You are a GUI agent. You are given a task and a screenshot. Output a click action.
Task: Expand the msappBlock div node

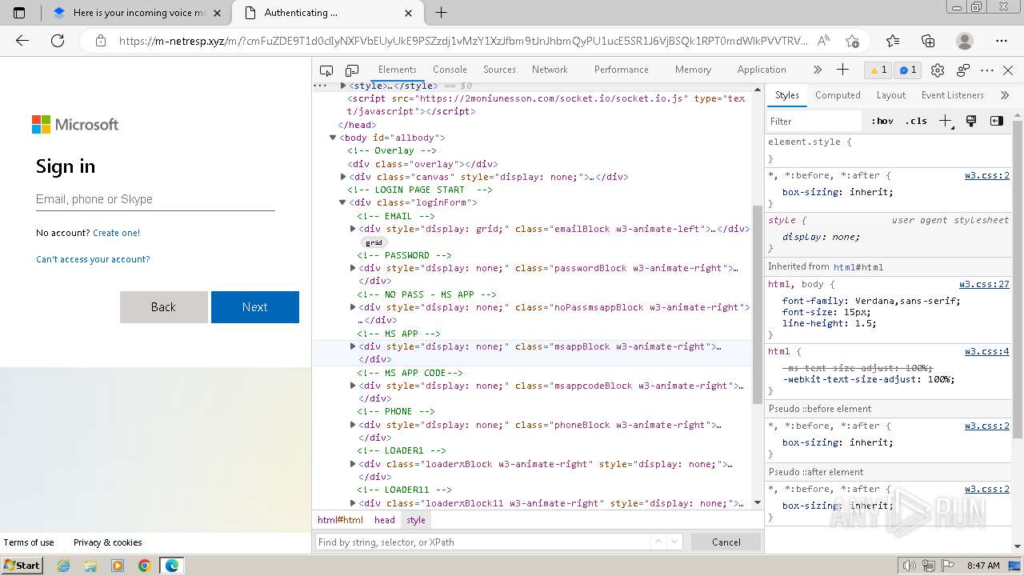tap(353, 346)
